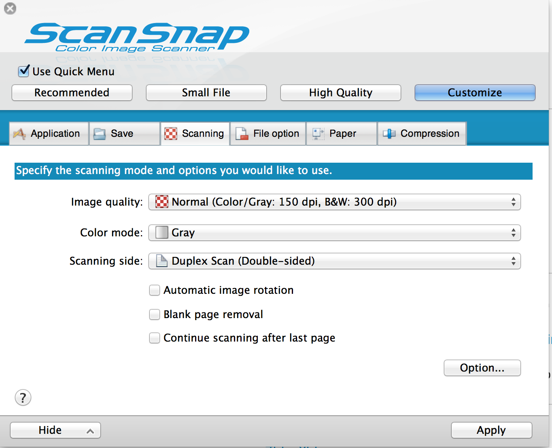Click the Apply button
Screen dimensions: 552x448
[x=492, y=430]
